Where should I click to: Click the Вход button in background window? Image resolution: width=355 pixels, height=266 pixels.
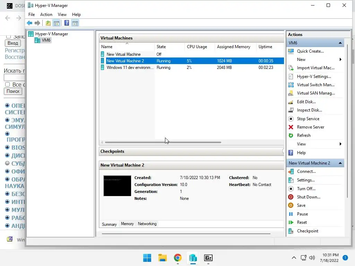pyautogui.click(x=13, y=43)
